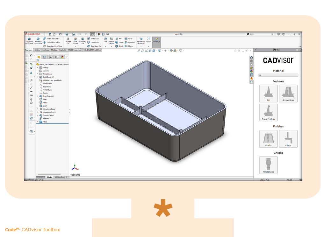Expand the Mounting Boss2 feature

pos(37,109)
